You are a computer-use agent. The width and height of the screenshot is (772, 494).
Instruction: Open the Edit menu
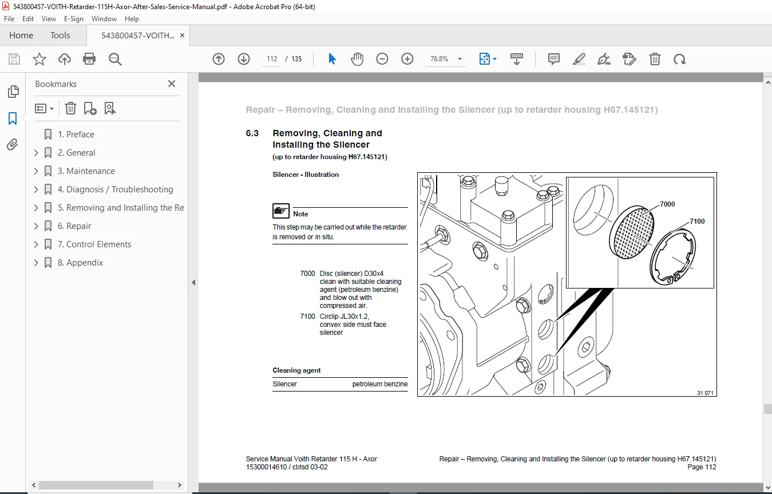point(28,19)
